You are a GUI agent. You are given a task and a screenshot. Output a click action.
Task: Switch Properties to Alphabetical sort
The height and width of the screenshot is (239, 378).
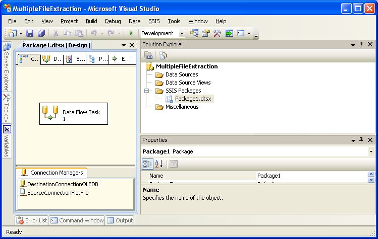tap(159, 164)
